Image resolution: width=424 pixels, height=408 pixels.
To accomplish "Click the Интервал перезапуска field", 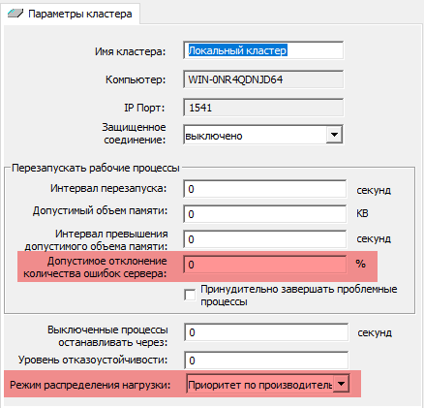I will pyautogui.click(x=265, y=189).
